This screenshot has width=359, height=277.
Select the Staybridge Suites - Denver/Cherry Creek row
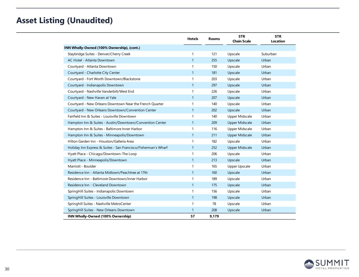point(99,54)
